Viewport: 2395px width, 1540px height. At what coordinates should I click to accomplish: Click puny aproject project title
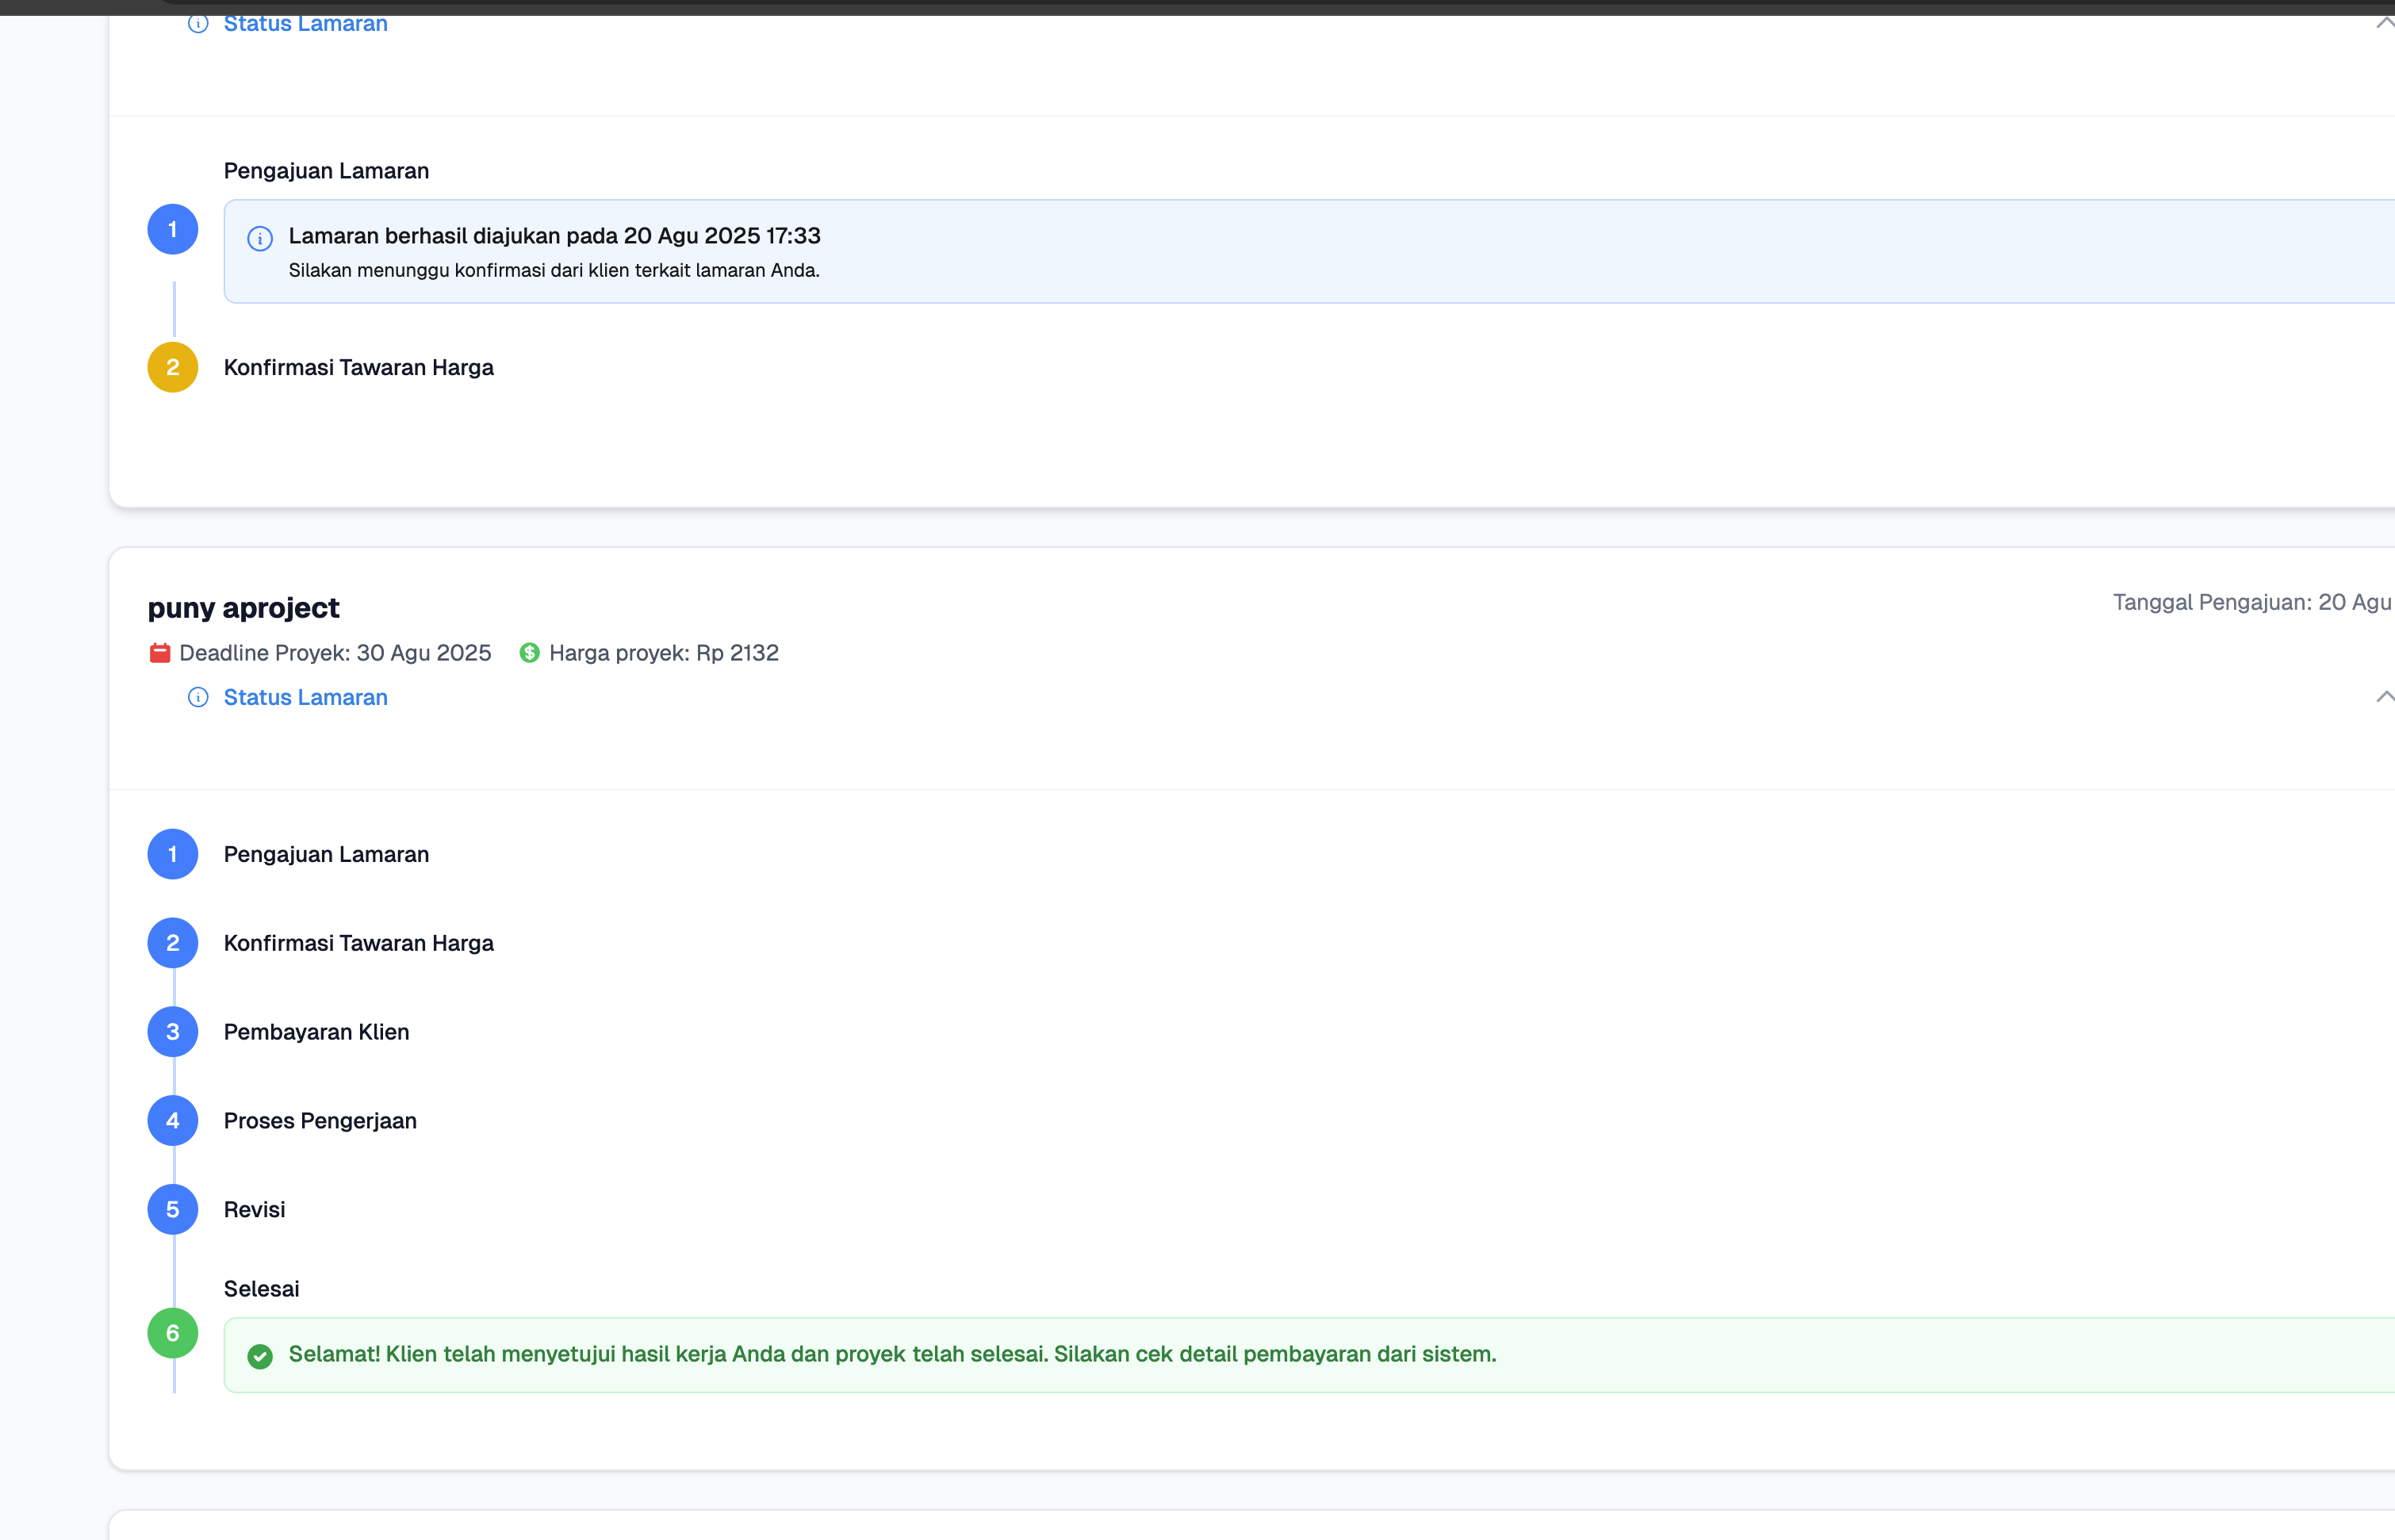click(244, 608)
